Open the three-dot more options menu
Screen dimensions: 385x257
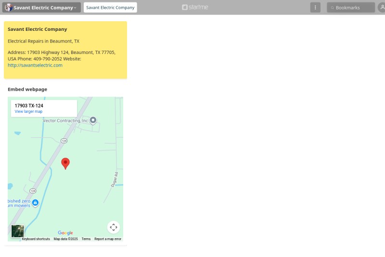click(x=315, y=7)
